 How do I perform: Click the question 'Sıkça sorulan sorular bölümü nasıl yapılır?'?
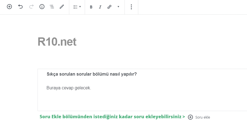[92, 74]
